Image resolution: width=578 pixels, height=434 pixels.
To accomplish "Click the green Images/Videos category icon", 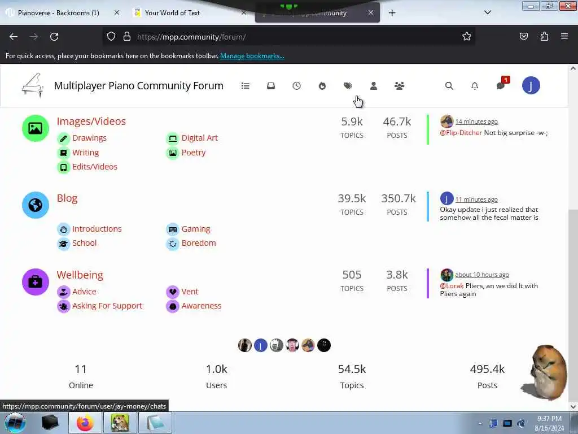I will click(36, 128).
